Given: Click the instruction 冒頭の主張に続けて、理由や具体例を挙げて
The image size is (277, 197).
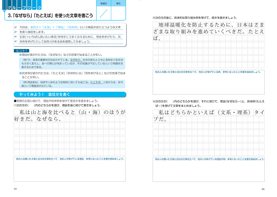Looking at the screenshot, I should point(58,101).
